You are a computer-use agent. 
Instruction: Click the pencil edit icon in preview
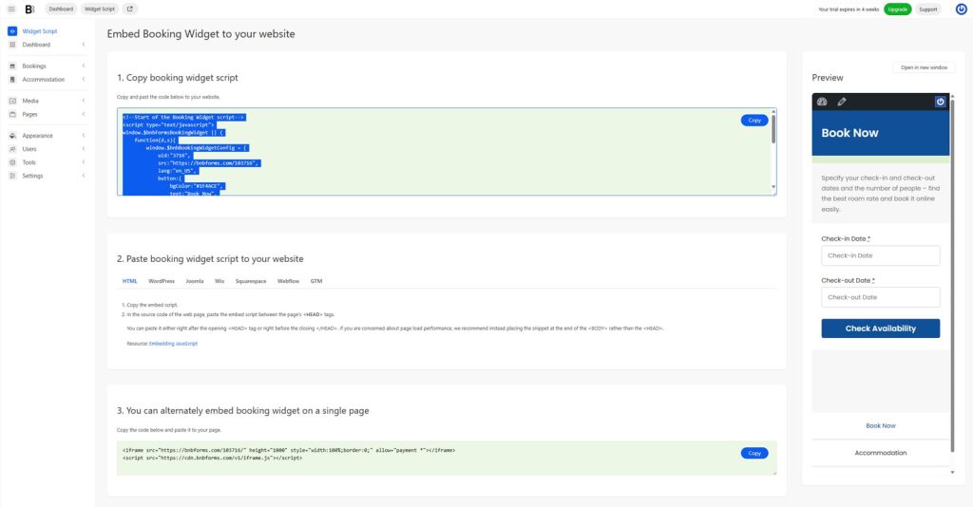tap(842, 102)
